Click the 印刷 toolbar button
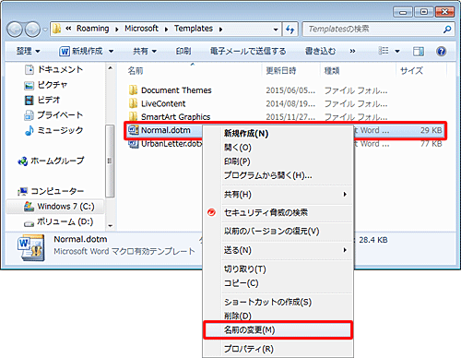The height and width of the screenshot is (358, 461). coord(183,51)
